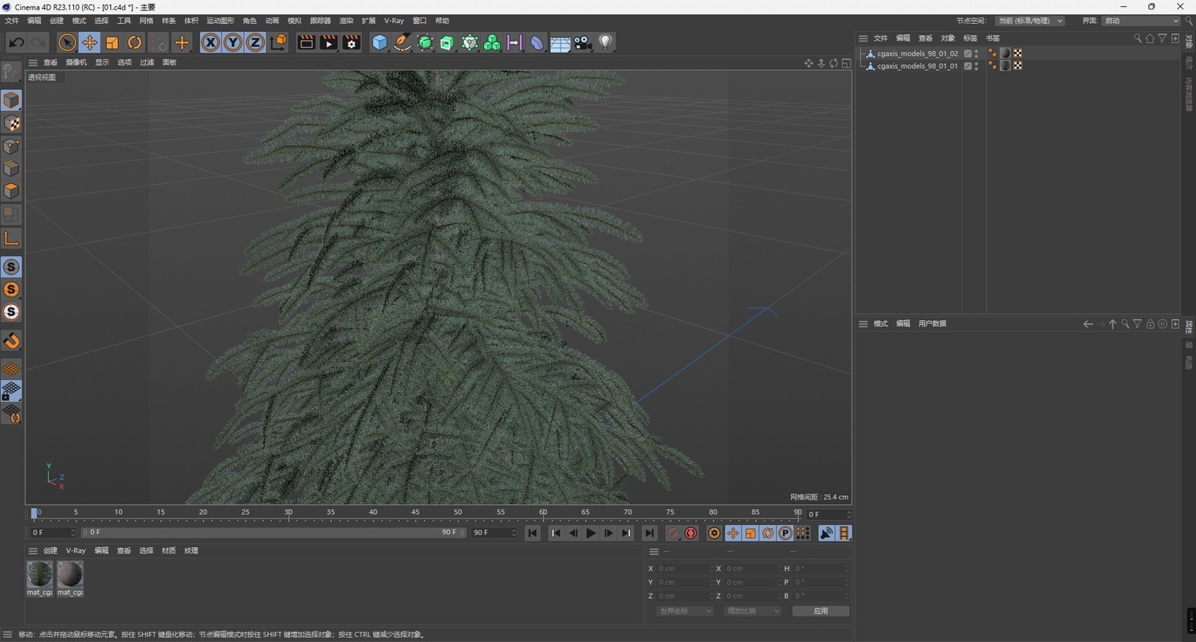
Task: Open the coordinate system dropdown labeled 世界坐标
Action: click(x=683, y=610)
